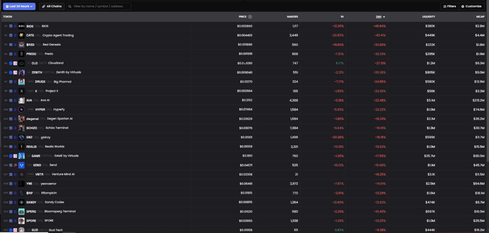The width and height of the screenshot is (489, 233).
Task: Open the Filters panel
Action: tap(449, 6)
